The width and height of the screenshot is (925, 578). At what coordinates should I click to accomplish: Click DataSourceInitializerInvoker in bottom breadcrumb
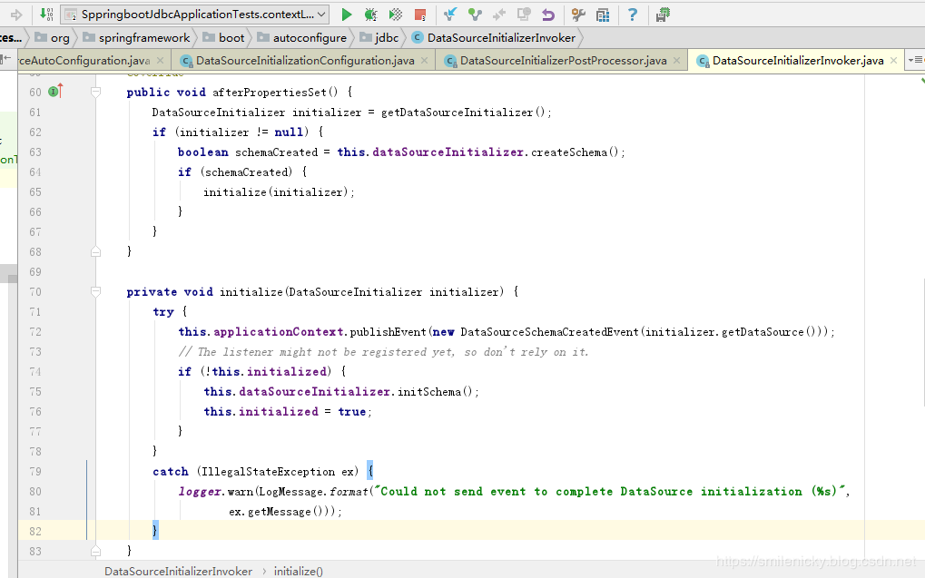[178, 571]
